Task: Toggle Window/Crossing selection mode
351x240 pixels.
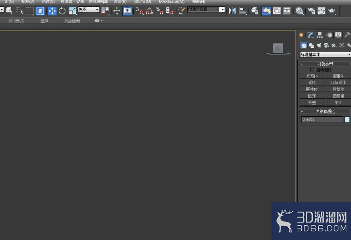Action: 40,11
